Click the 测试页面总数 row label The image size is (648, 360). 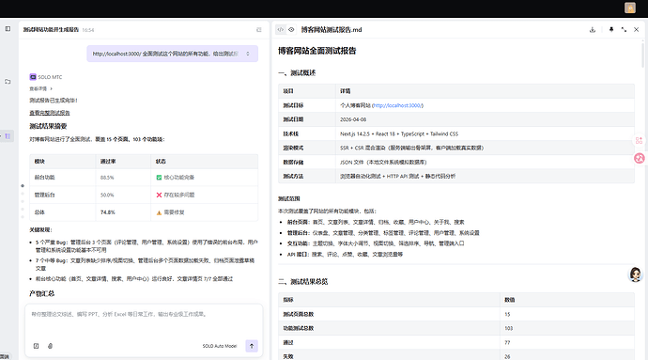coord(299,315)
